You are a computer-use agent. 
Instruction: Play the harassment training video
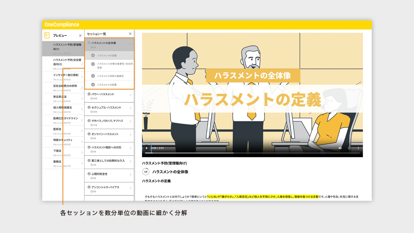pyautogui.click(x=146, y=148)
